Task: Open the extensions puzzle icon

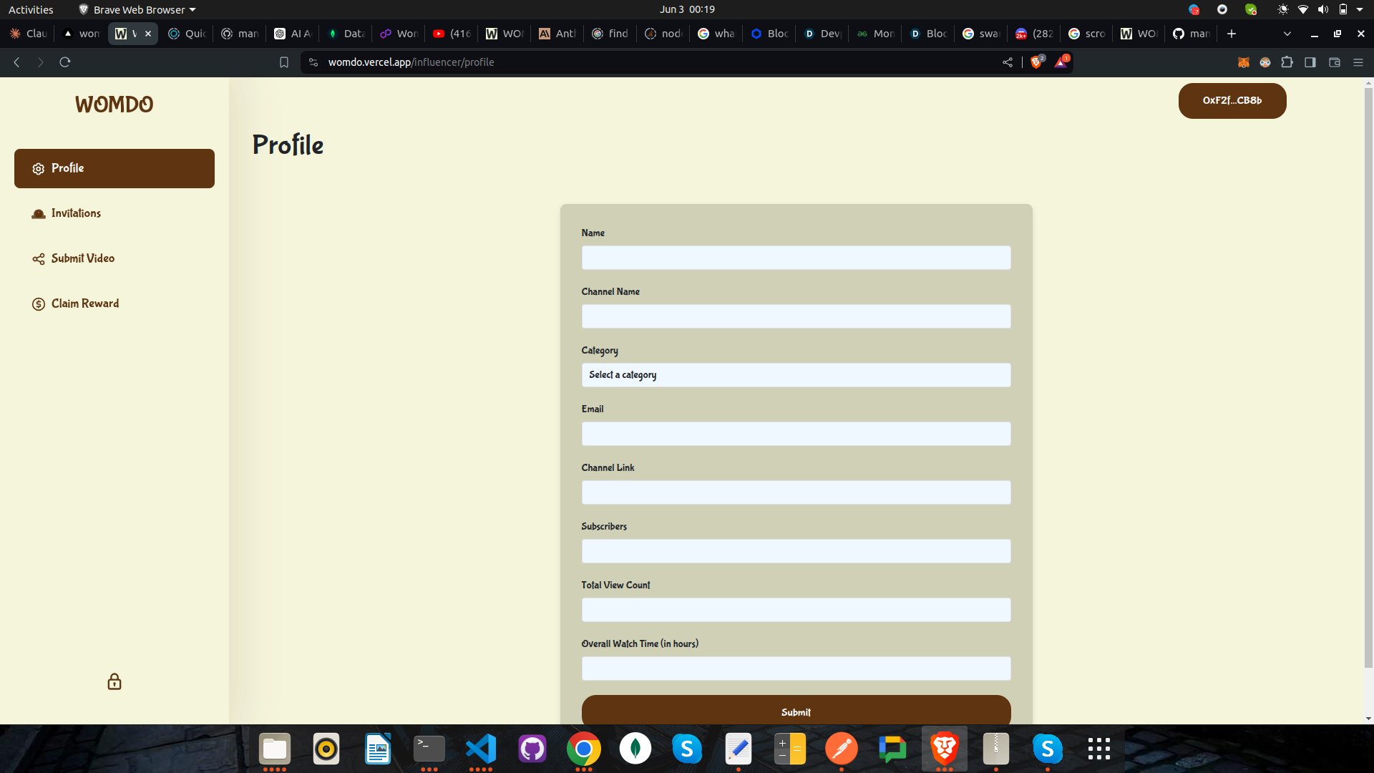Action: click(x=1287, y=62)
